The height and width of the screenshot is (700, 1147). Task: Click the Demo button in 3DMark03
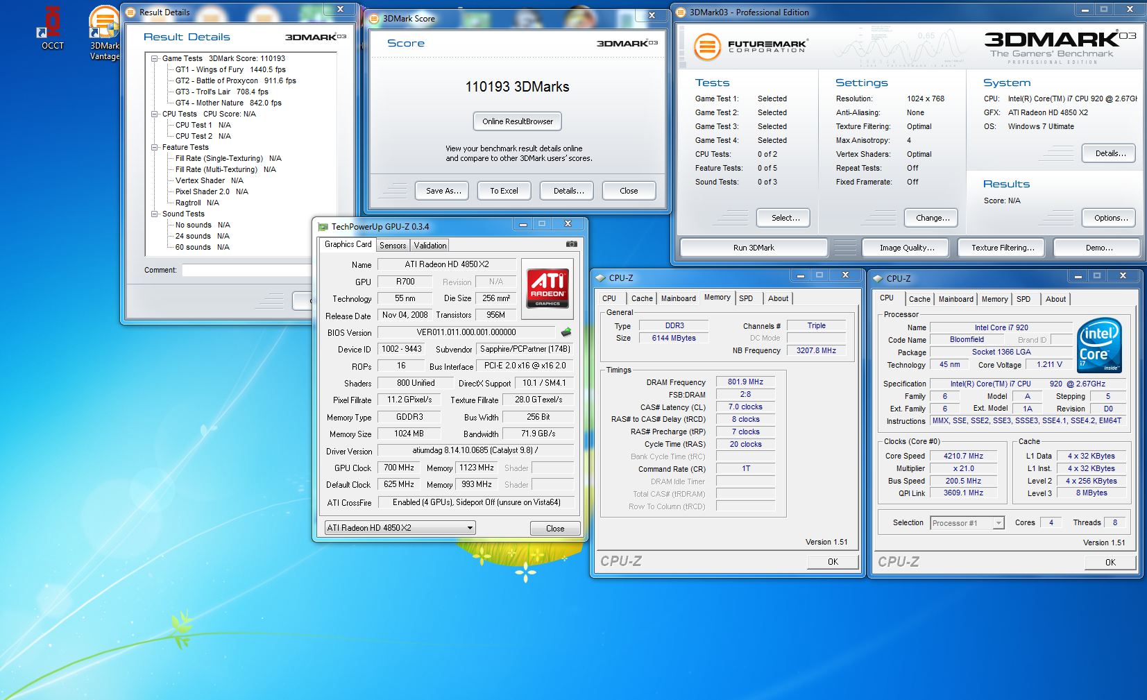[1098, 248]
